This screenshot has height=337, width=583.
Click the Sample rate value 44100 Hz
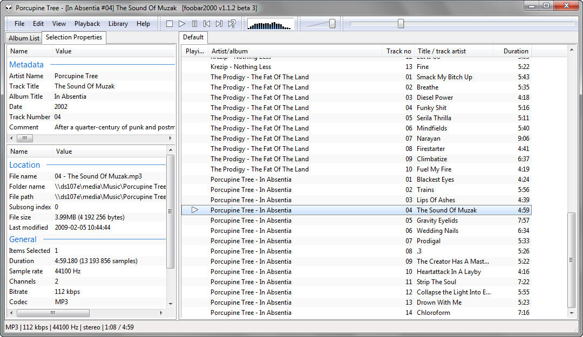tap(67, 271)
